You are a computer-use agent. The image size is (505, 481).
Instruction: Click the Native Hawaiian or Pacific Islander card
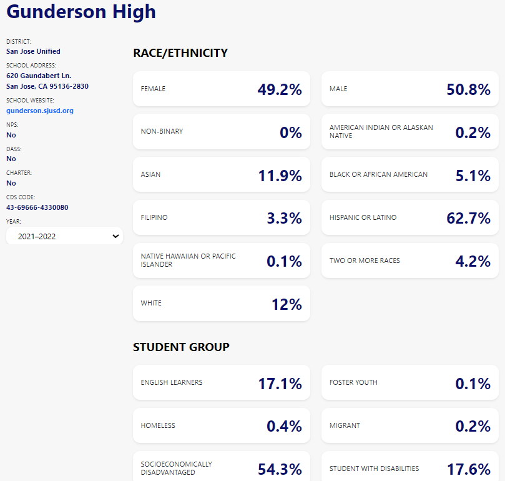tap(221, 260)
